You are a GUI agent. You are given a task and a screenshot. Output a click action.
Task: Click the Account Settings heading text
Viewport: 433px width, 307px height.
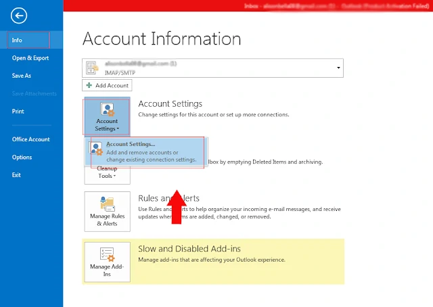coord(170,104)
